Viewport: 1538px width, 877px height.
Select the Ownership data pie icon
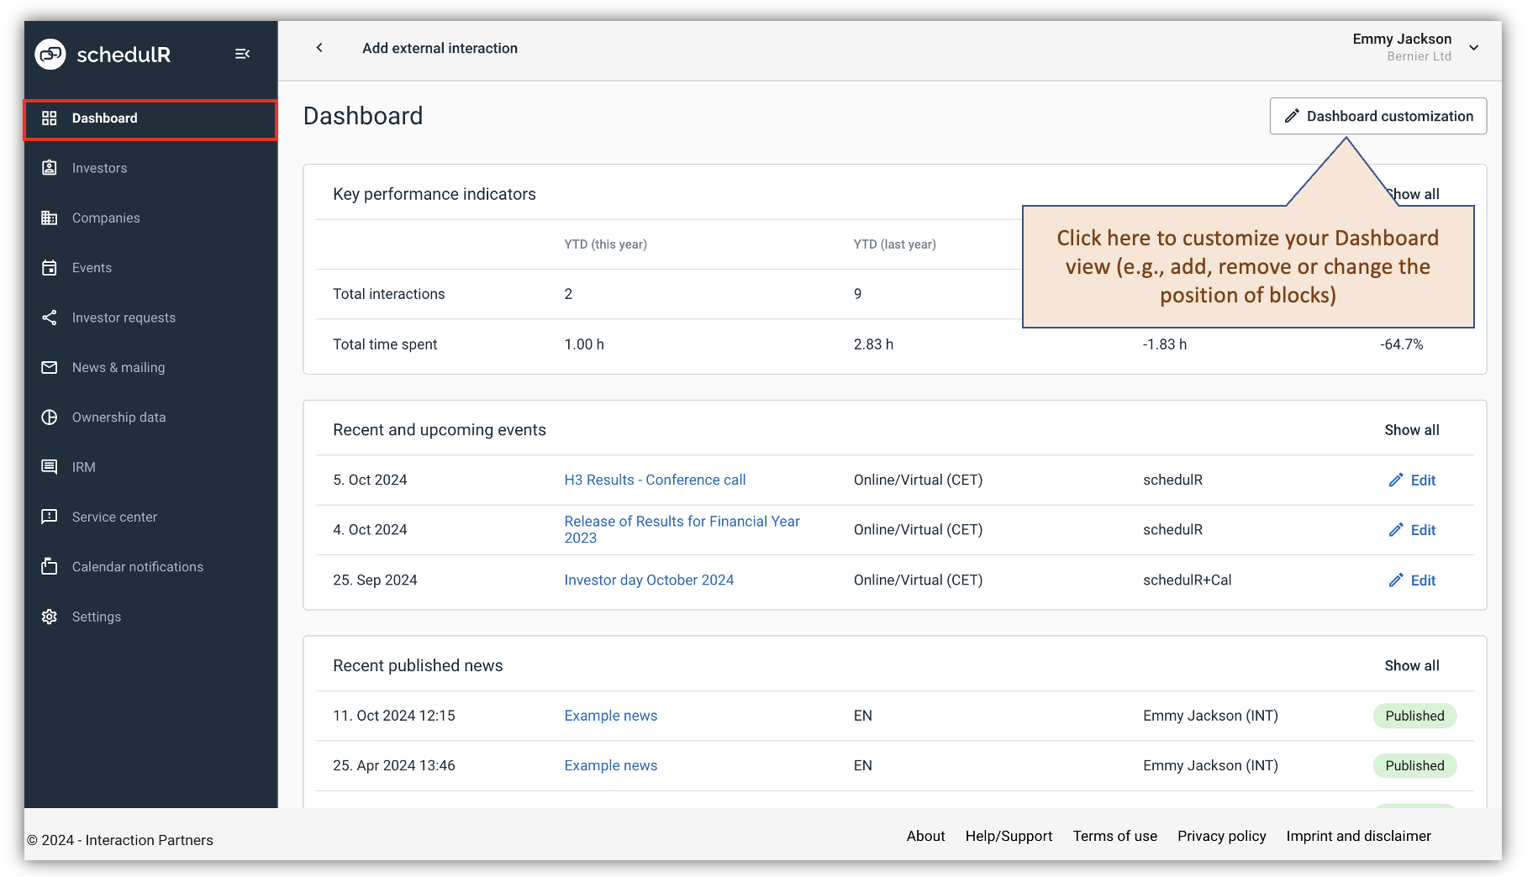pos(50,417)
